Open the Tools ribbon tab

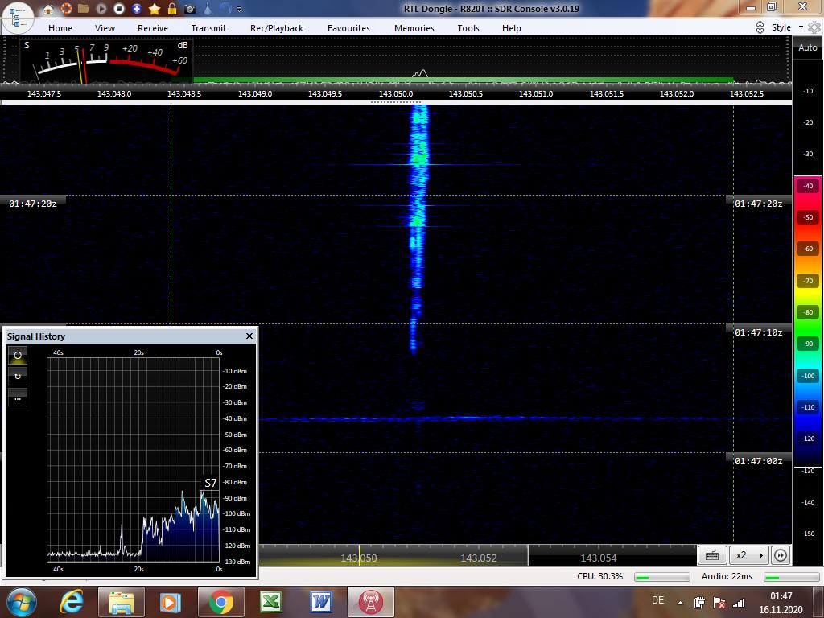coord(468,28)
